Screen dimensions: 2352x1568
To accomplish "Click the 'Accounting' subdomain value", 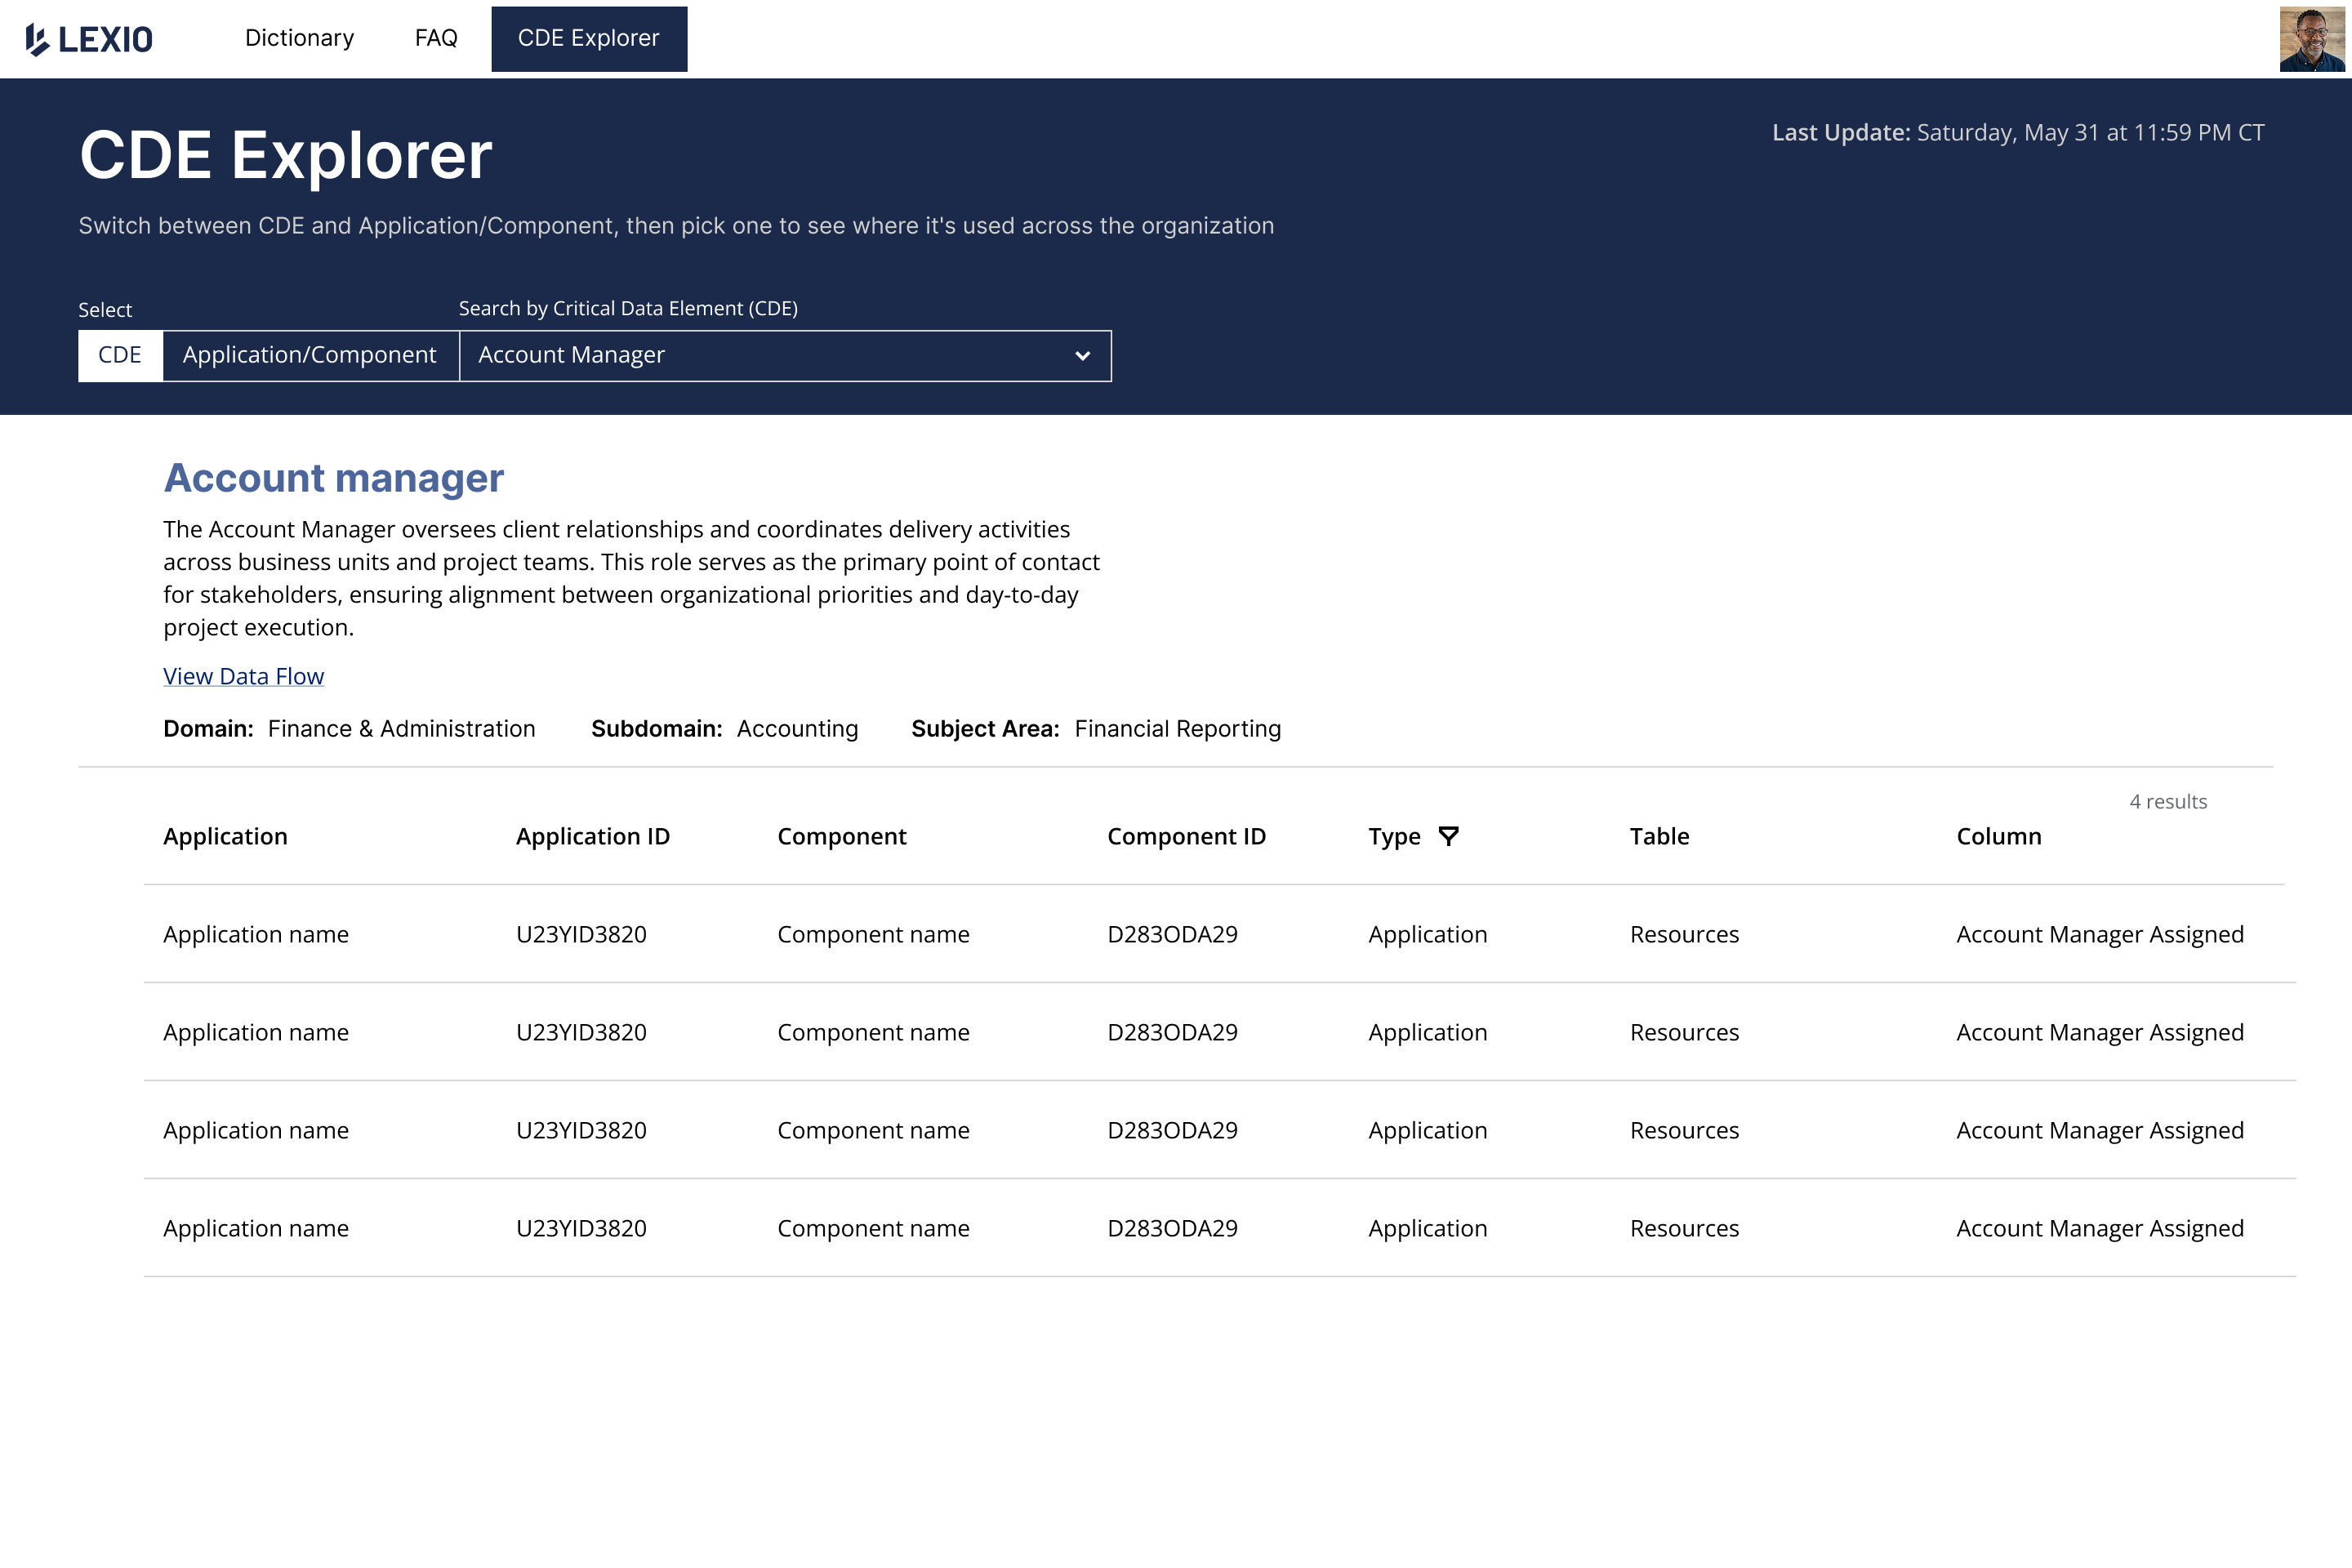I will point(797,729).
